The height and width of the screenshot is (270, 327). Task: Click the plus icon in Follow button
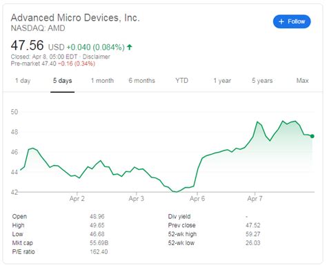(x=281, y=21)
